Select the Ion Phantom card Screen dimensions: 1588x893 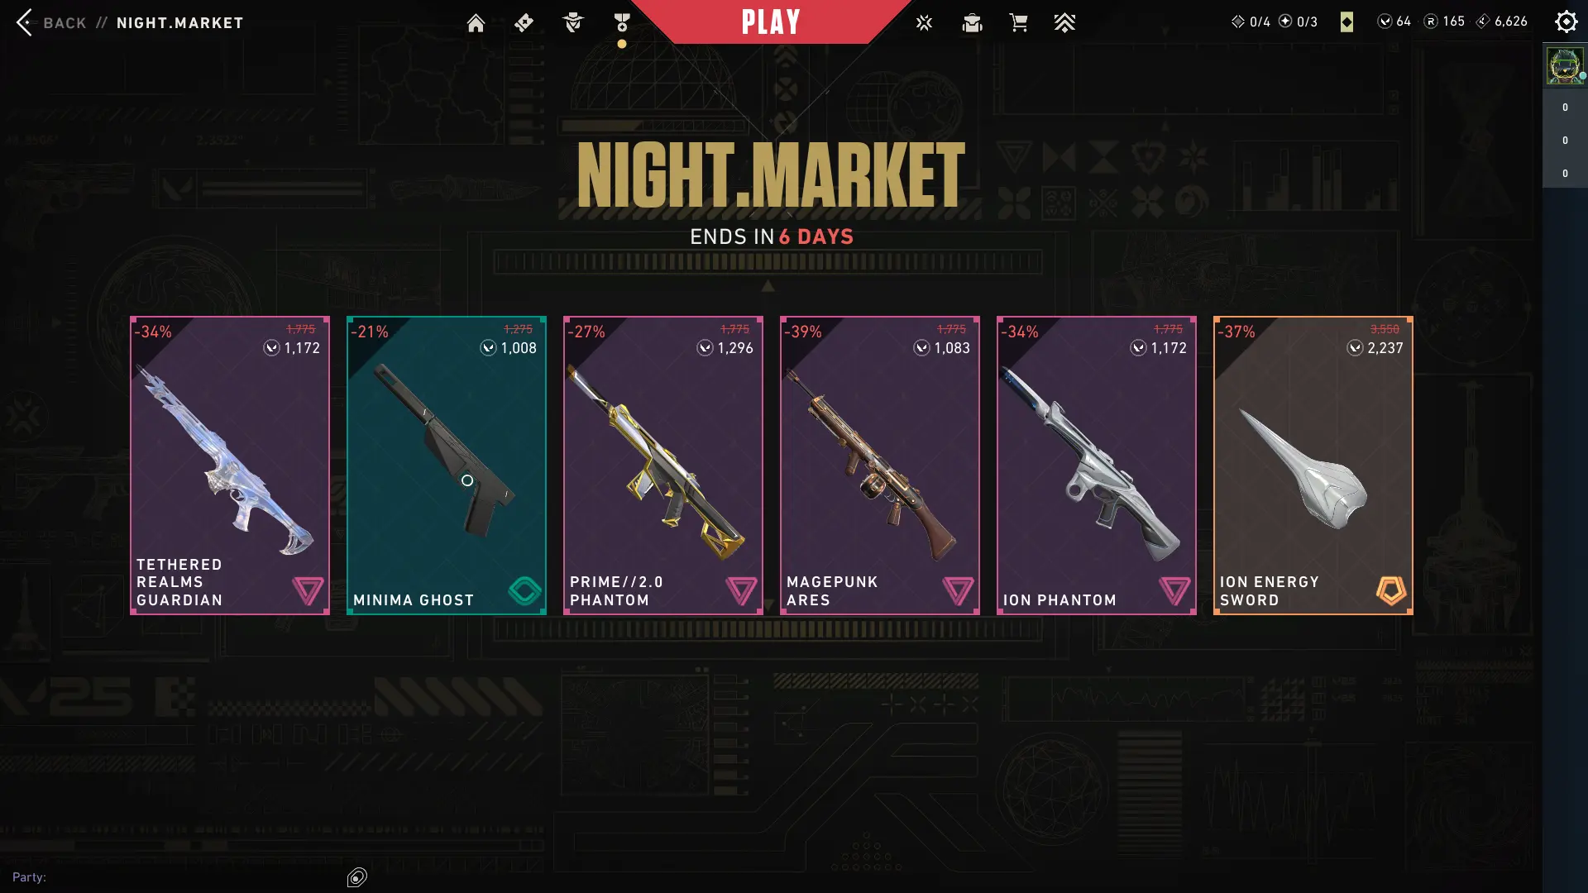[1097, 466]
